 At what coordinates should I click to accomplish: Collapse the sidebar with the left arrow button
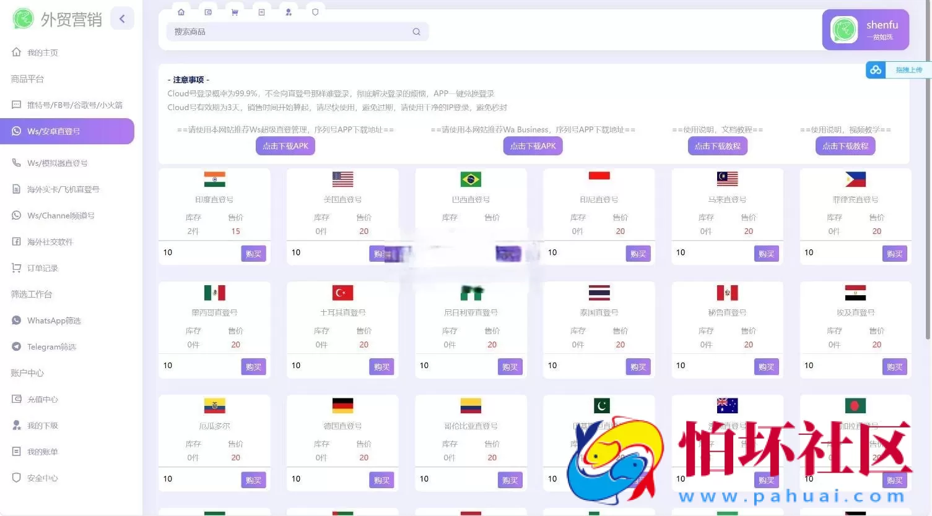pos(122,18)
